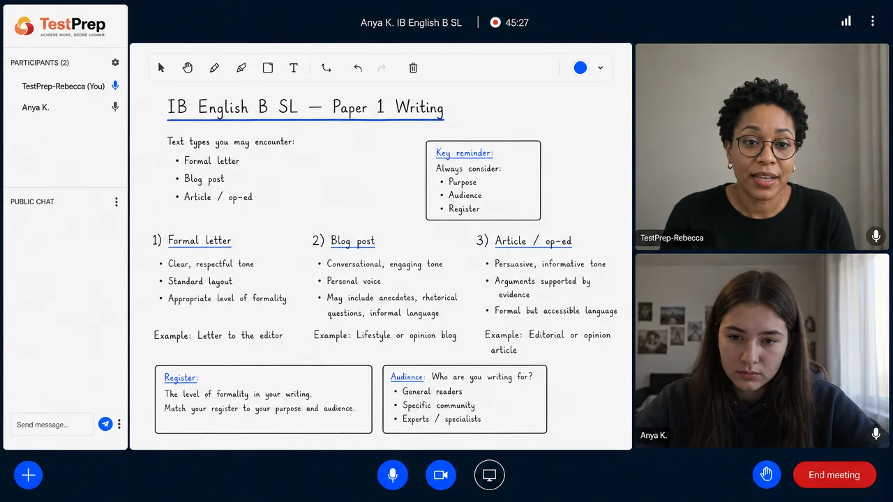Select Anya K. in participants list
This screenshot has height=502, width=893.
36,107
